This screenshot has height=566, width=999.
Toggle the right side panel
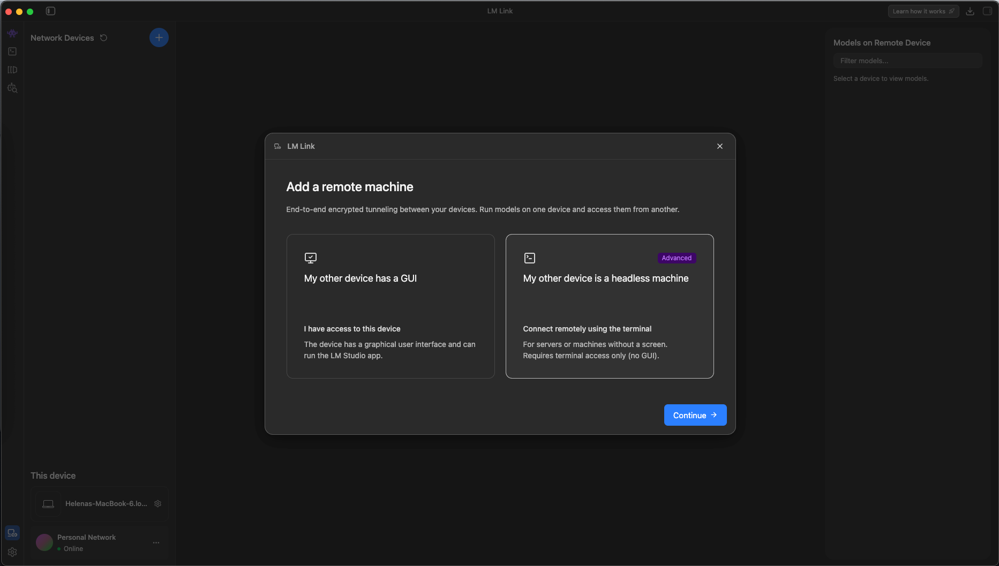pyautogui.click(x=987, y=11)
